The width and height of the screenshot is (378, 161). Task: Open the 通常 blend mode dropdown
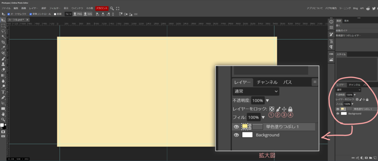(348, 90)
